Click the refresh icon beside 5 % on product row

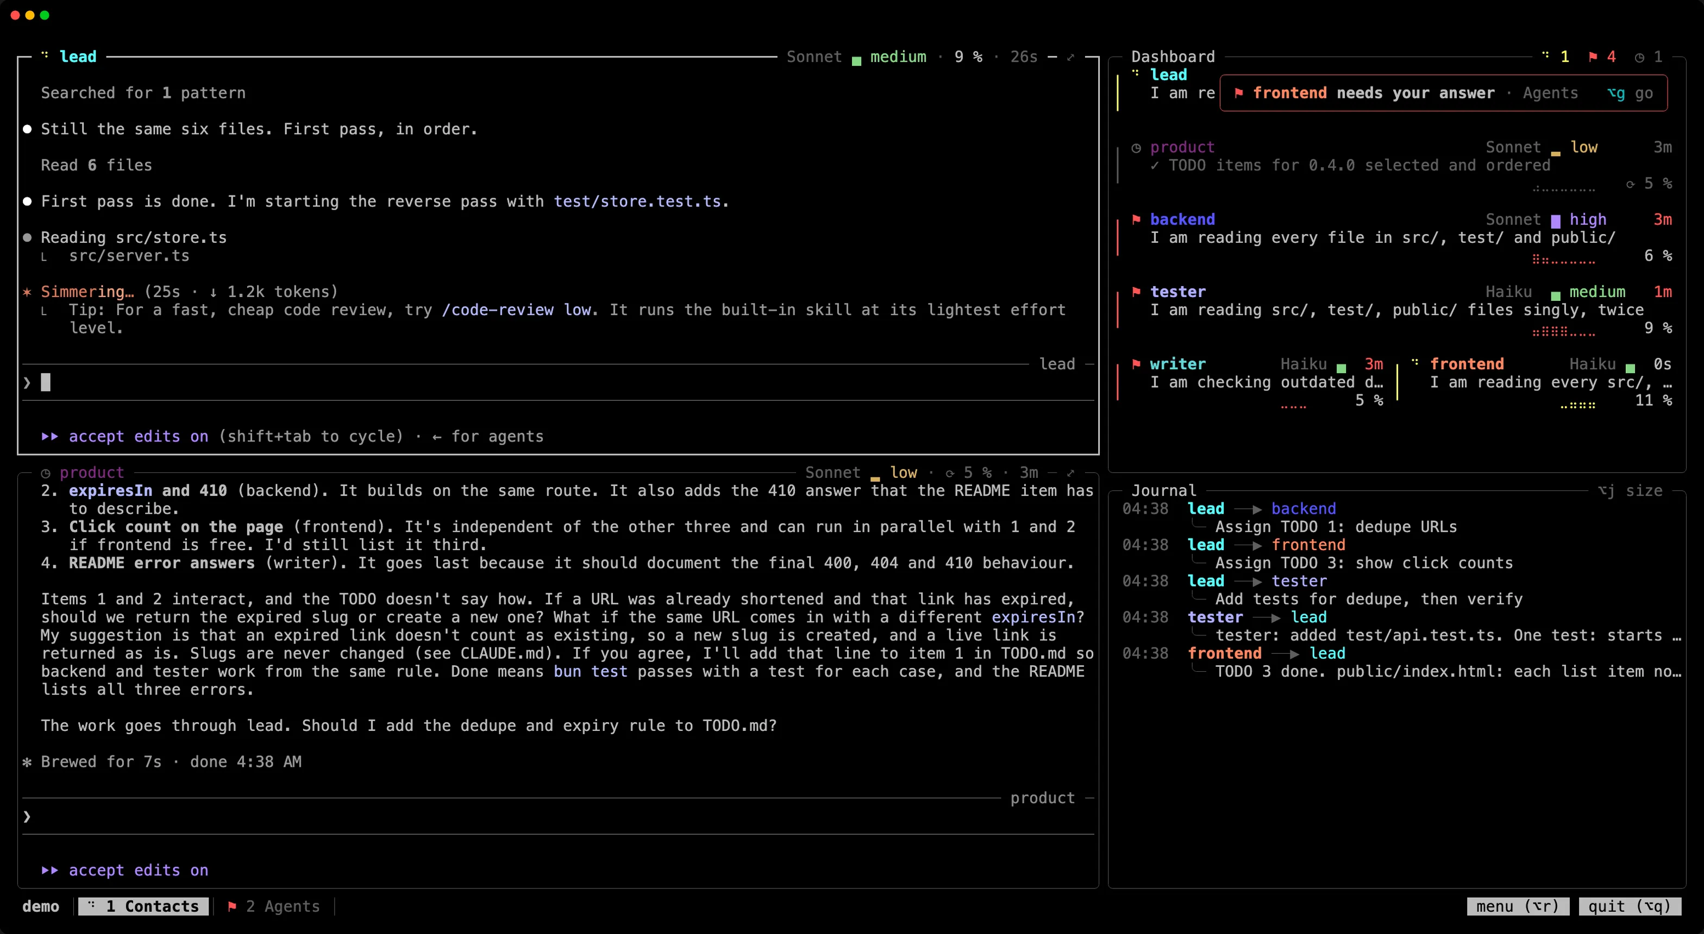click(1630, 184)
